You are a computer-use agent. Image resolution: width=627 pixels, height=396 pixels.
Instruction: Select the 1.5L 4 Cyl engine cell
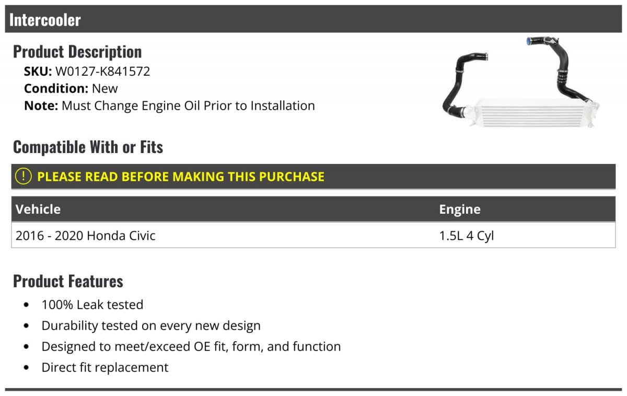pyautogui.click(x=466, y=236)
